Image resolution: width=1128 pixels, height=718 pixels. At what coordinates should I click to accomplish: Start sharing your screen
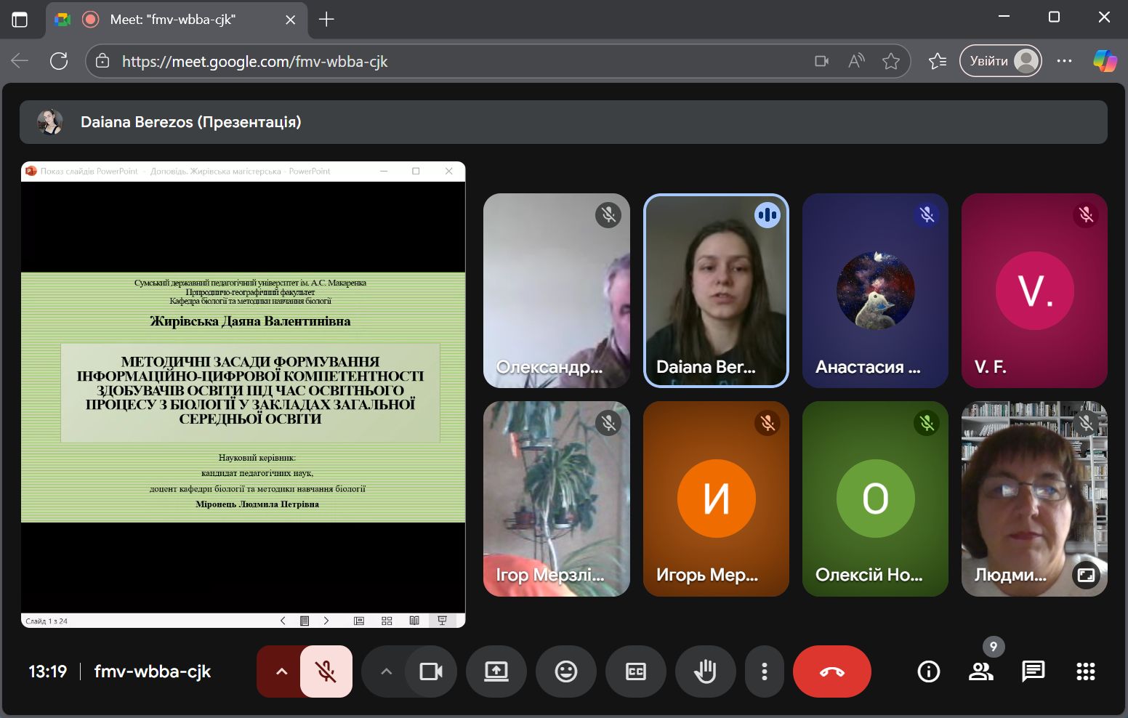496,671
